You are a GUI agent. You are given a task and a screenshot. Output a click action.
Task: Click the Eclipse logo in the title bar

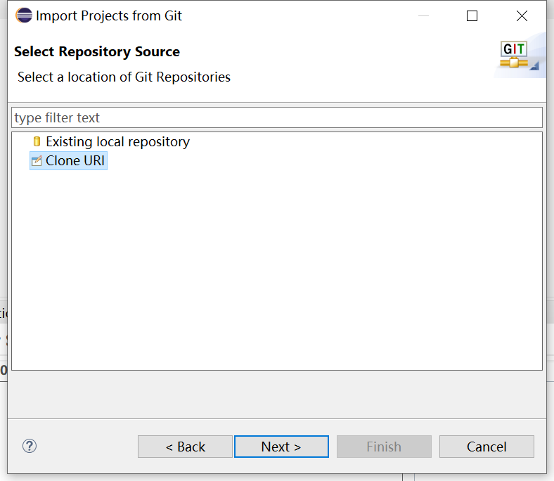(24, 15)
